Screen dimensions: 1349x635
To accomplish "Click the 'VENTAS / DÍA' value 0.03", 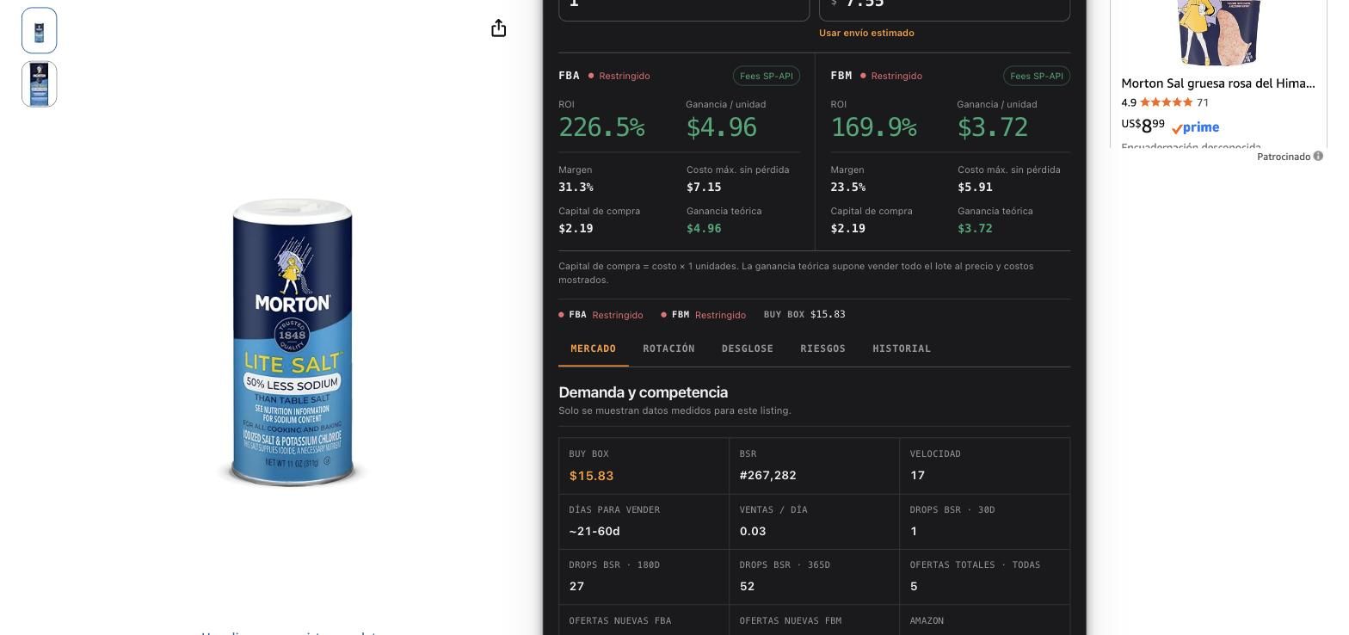I will pos(753,531).
